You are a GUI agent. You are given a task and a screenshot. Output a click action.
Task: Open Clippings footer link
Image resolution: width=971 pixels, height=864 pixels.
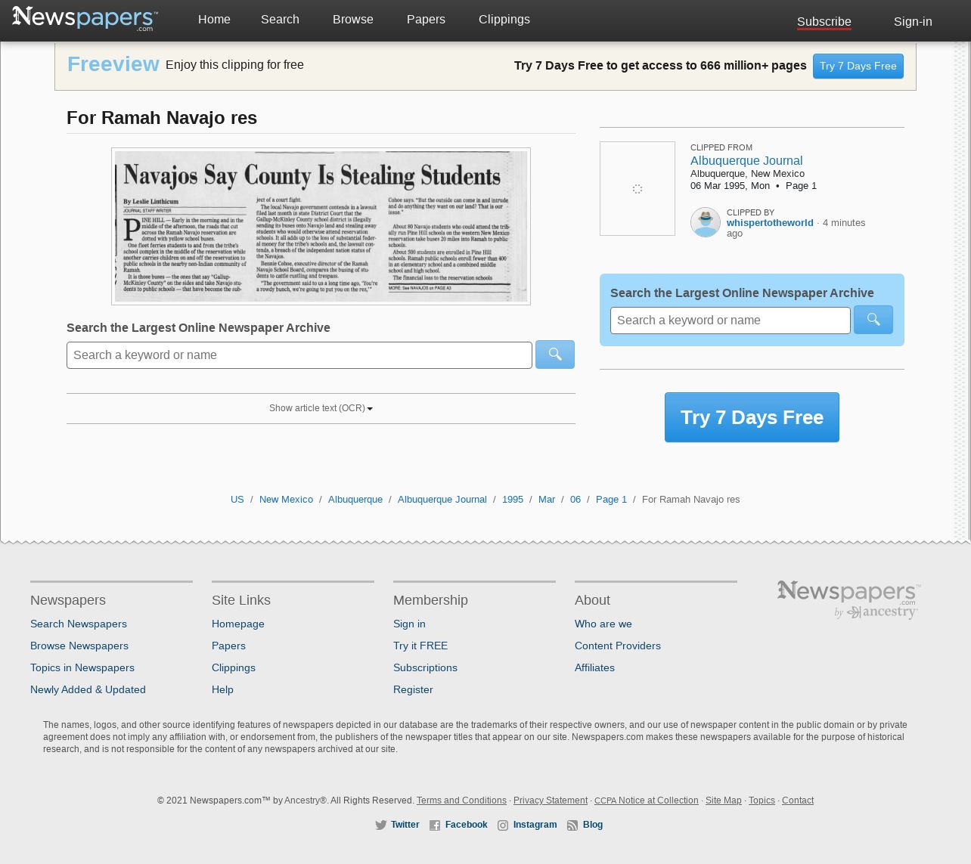point(234,667)
